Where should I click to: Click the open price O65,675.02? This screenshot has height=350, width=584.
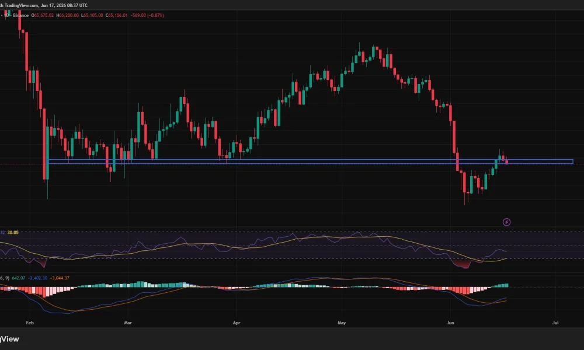click(43, 15)
